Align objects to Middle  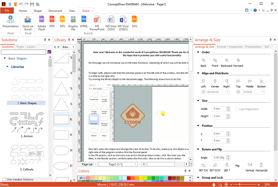pos(250,83)
